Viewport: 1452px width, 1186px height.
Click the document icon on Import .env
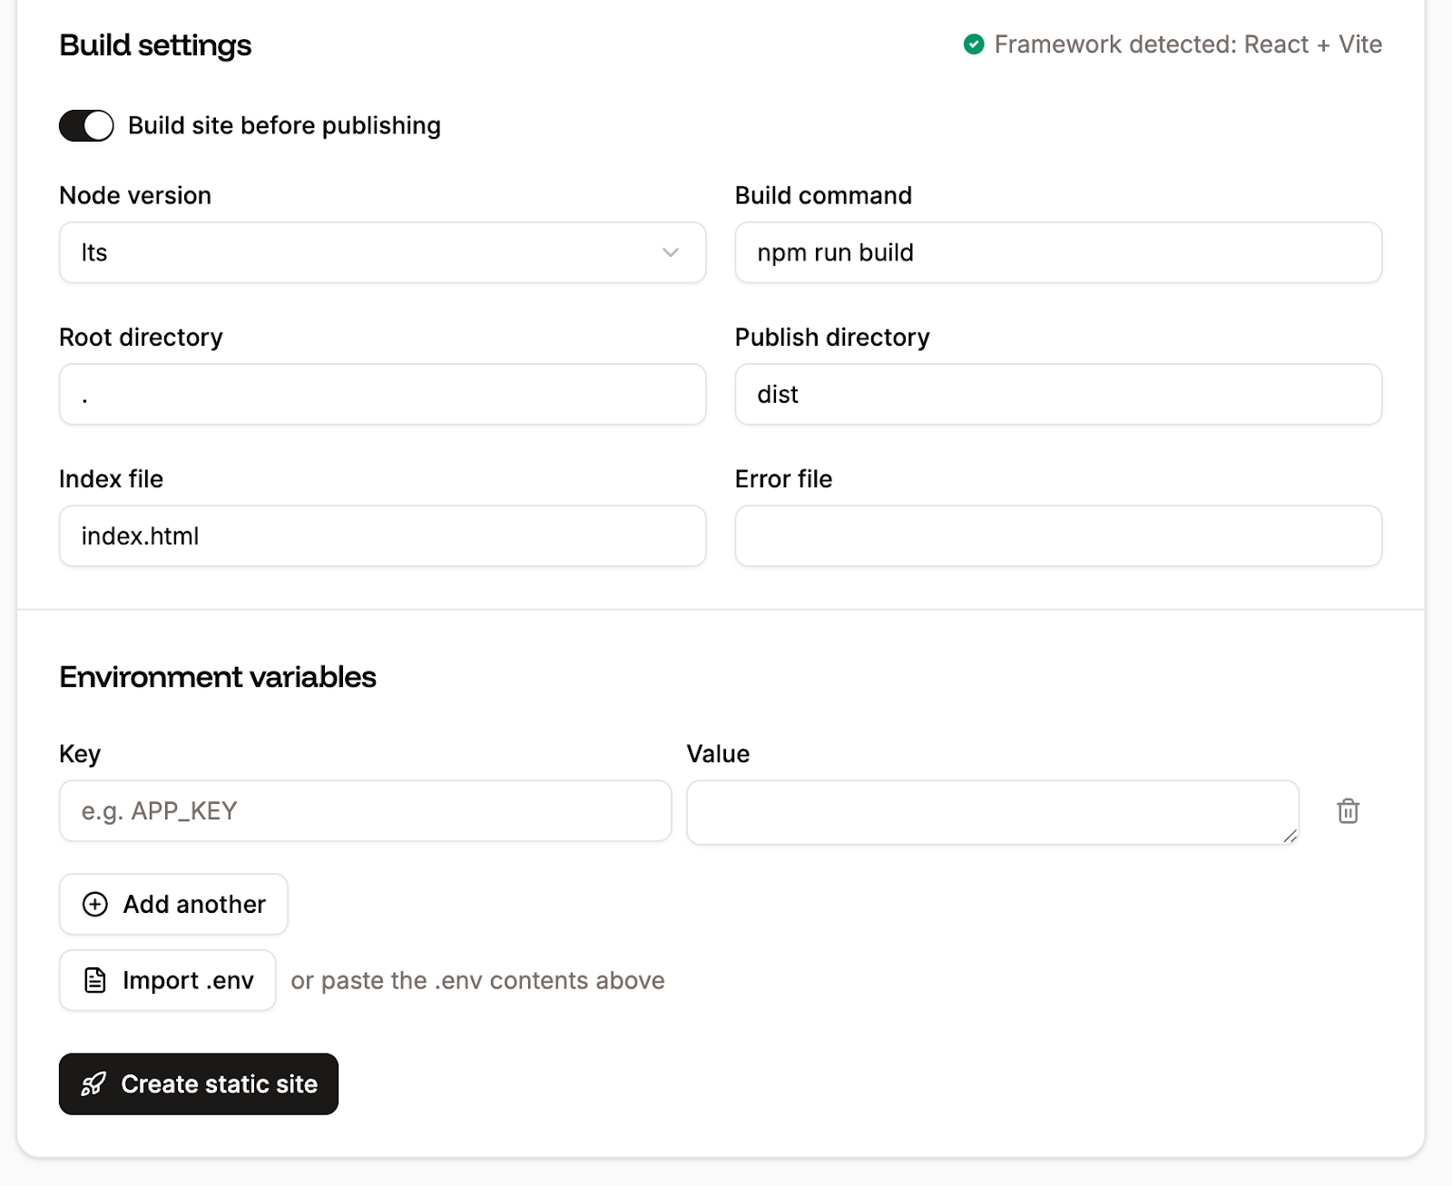click(x=93, y=980)
